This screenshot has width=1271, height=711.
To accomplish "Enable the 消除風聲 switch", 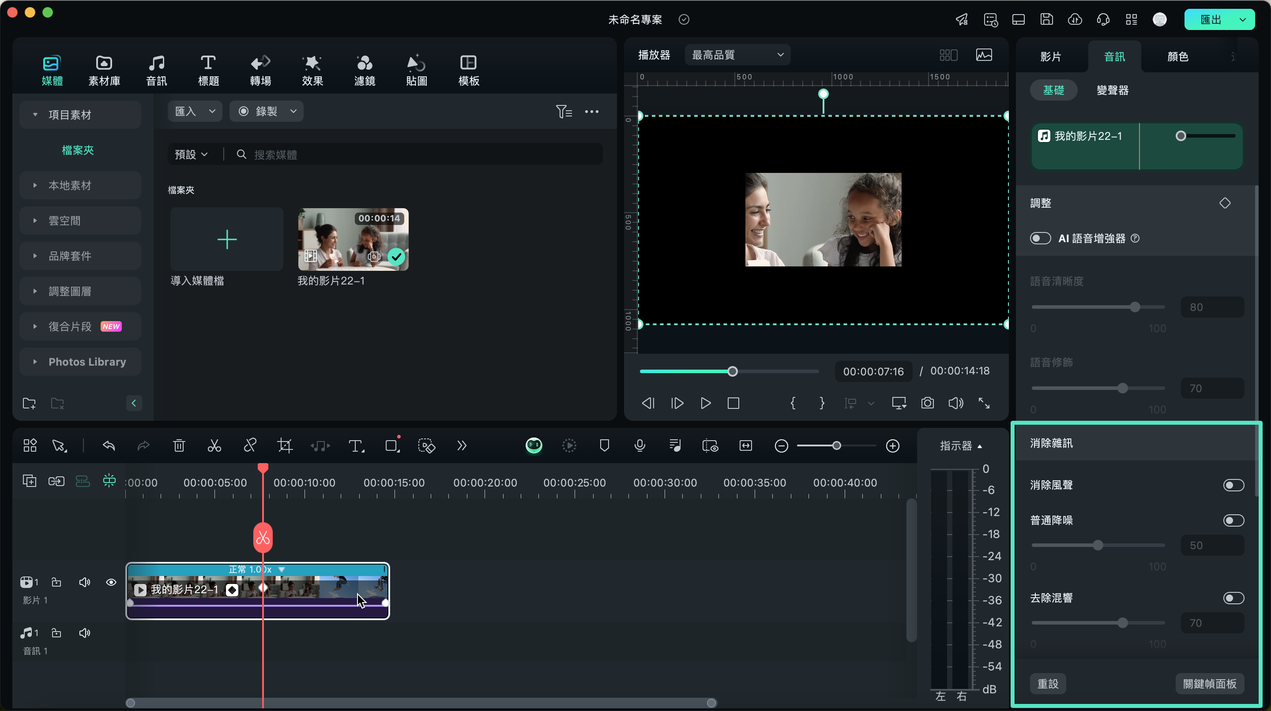I will (1233, 485).
